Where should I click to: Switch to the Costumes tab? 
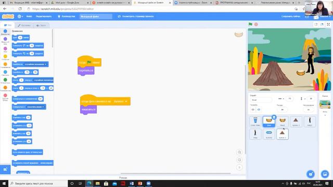coord(24,25)
